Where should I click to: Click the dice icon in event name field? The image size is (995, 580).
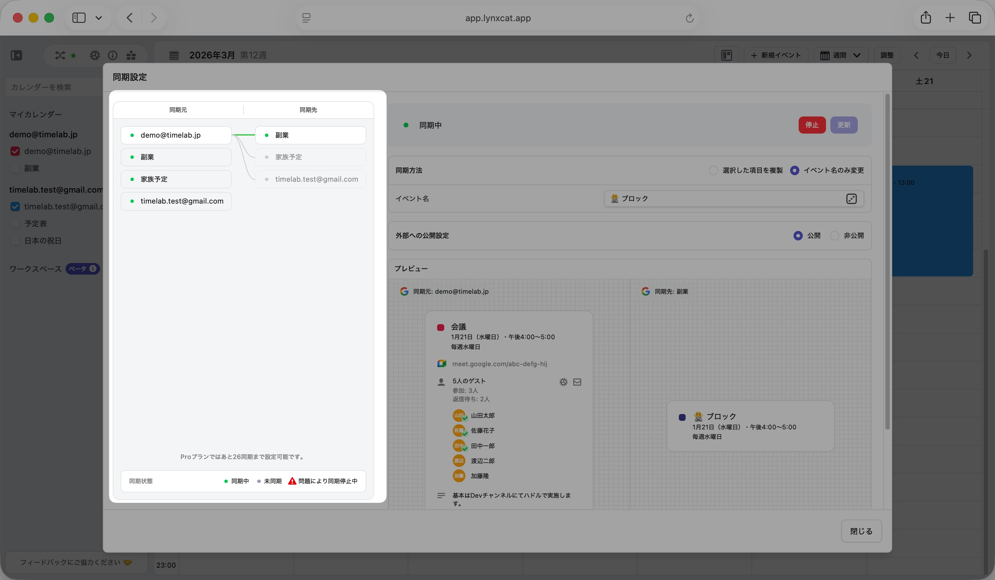pos(851,199)
